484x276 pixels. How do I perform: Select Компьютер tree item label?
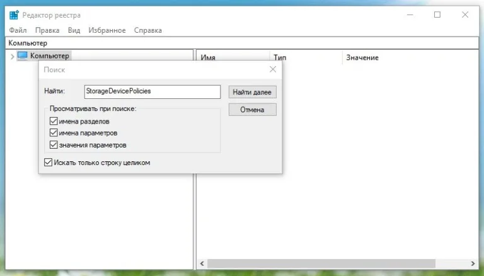[49, 56]
